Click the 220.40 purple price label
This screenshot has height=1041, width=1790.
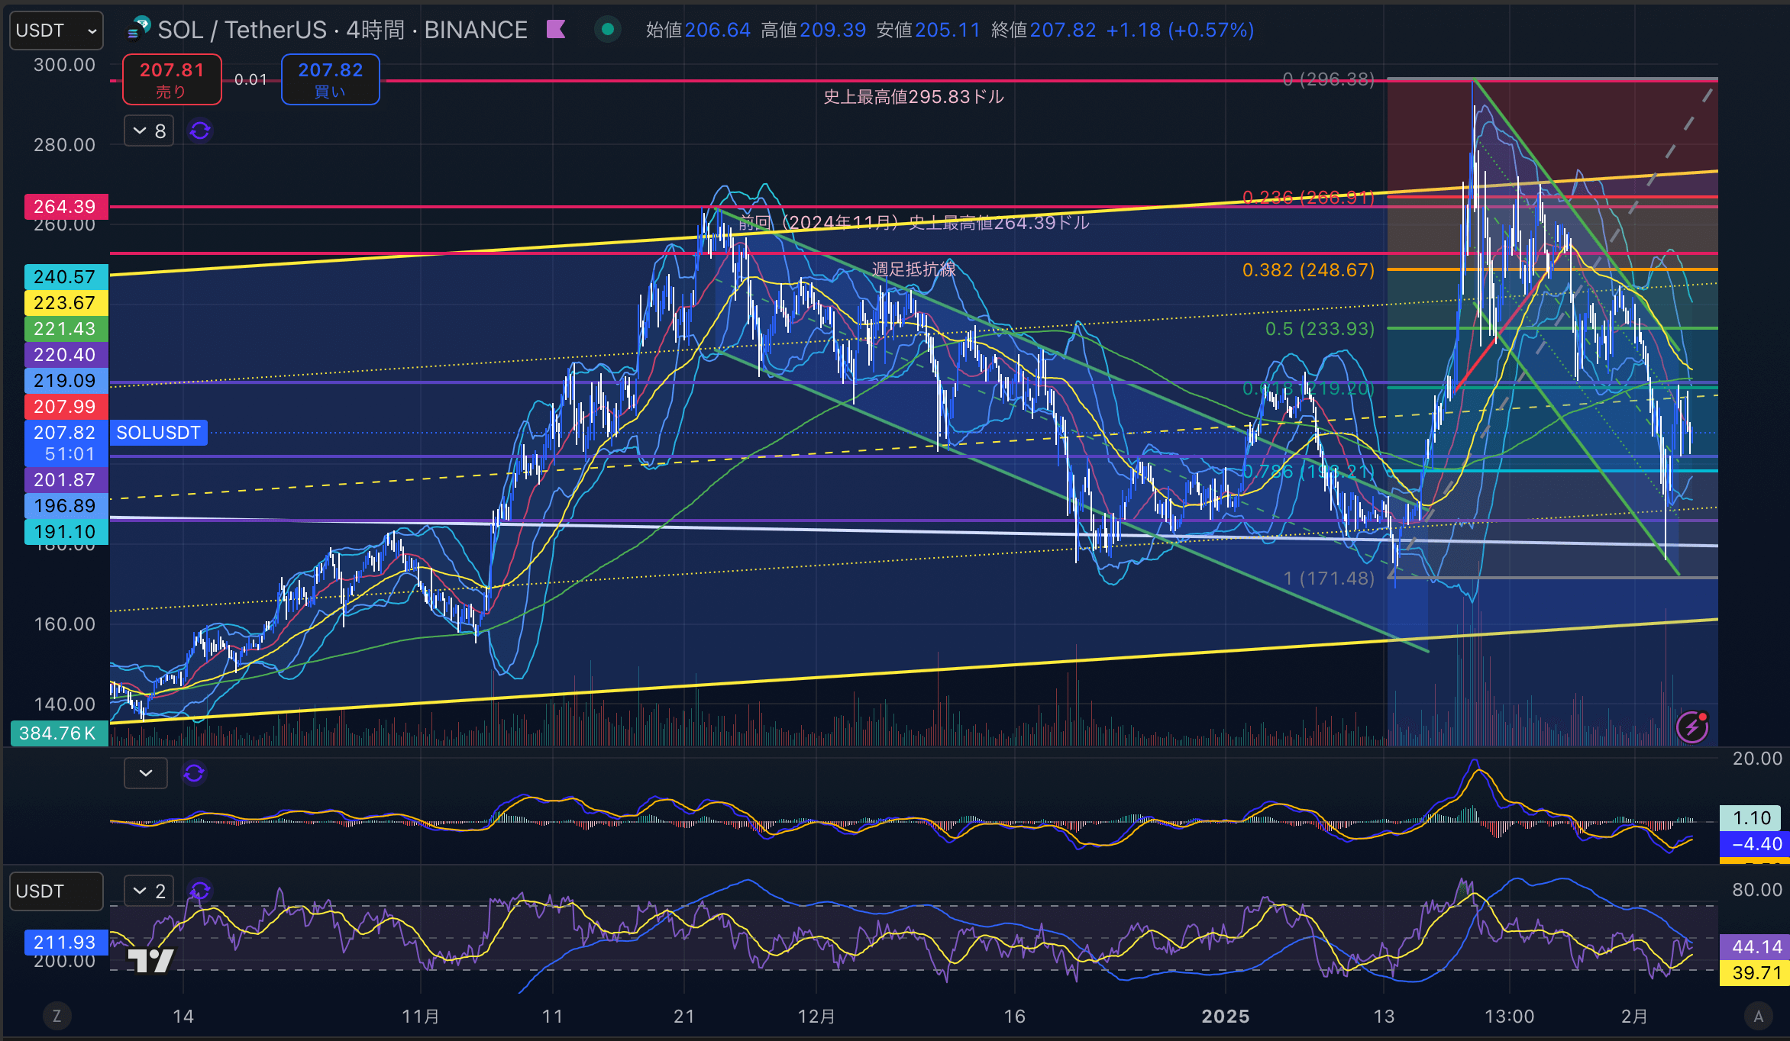(x=66, y=355)
